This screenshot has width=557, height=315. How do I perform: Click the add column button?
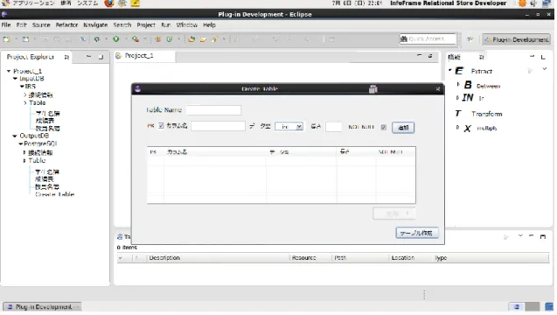(x=403, y=128)
